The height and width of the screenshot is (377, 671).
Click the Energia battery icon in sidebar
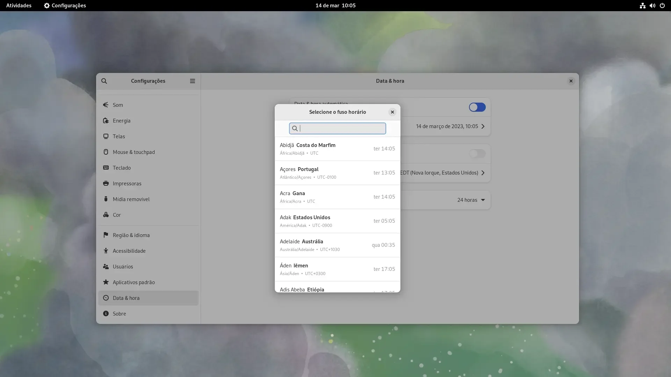(x=106, y=121)
